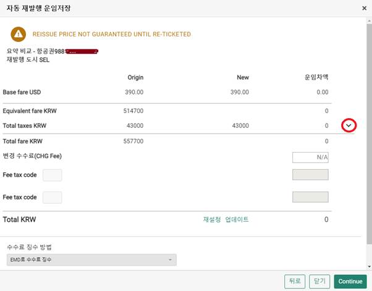This screenshot has width=372, height=291.
Task: Click the 뒤로 back button
Action: click(x=295, y=281)
